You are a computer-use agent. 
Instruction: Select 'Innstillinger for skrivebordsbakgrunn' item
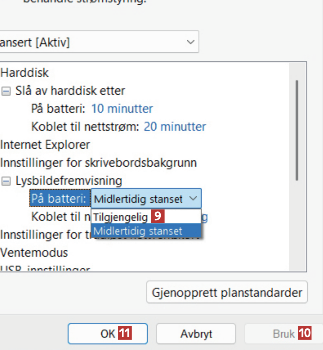[x=98, y=163]
